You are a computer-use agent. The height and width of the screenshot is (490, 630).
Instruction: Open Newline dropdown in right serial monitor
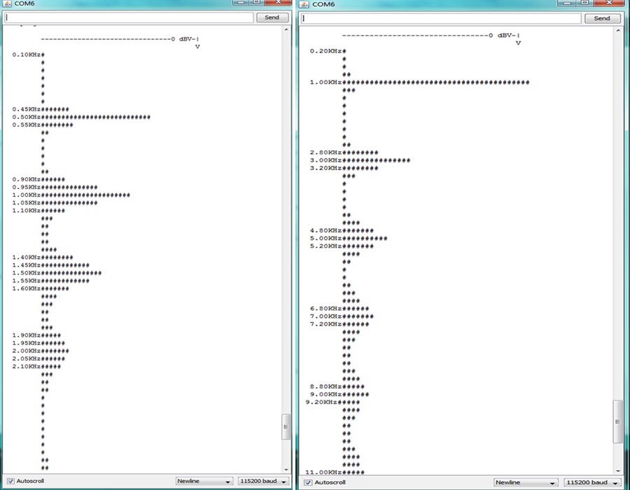[524, 482]
